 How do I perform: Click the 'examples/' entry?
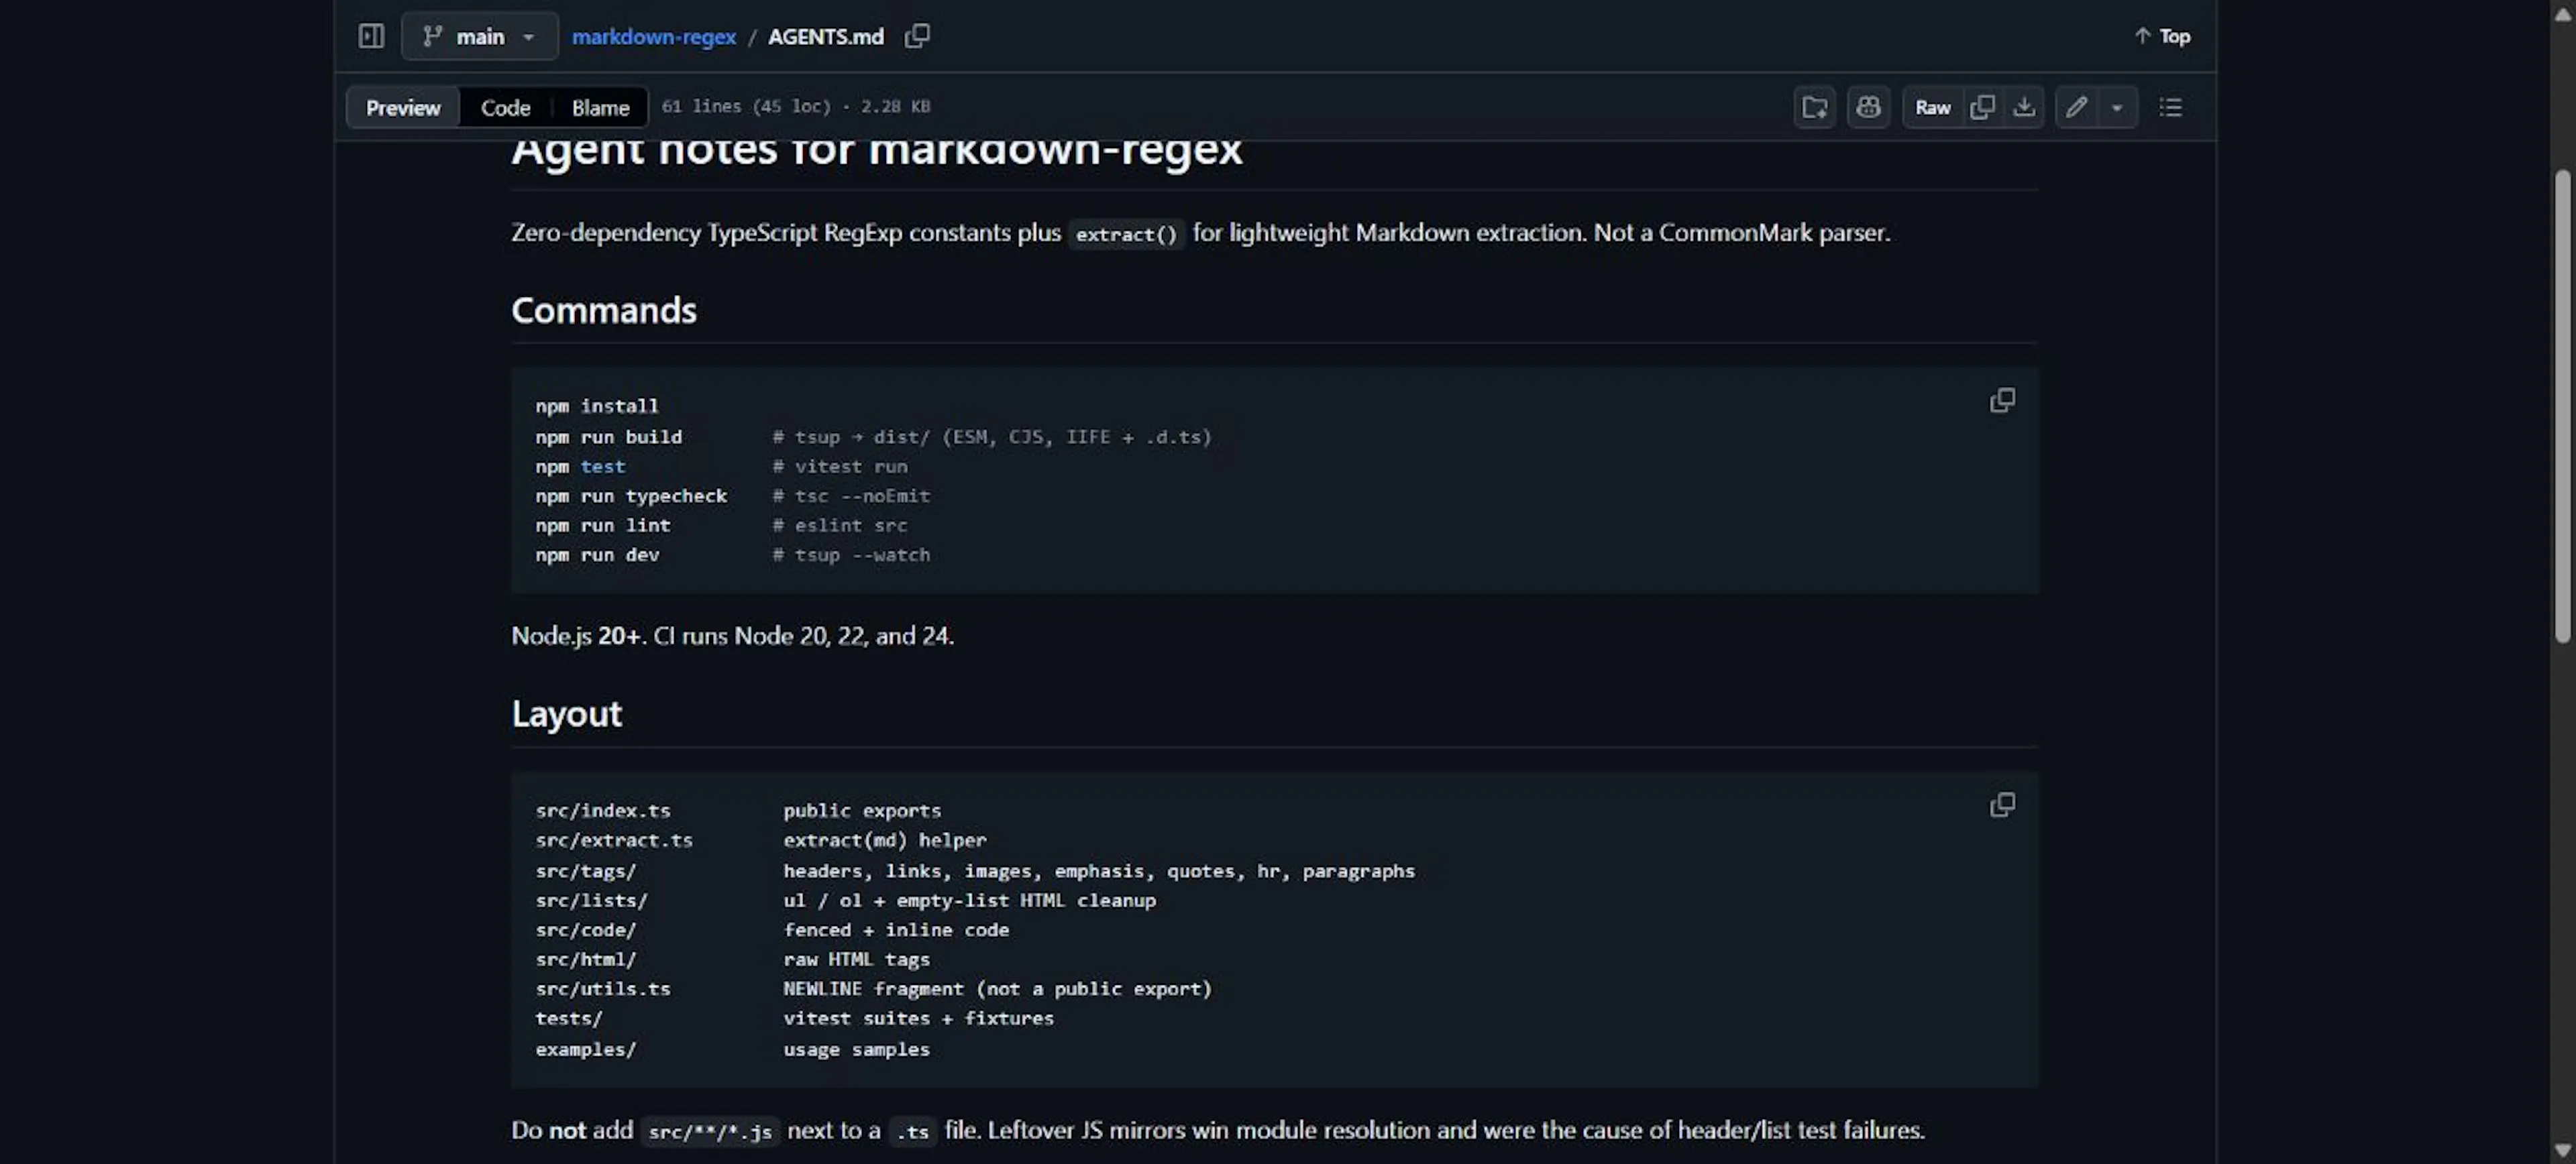click(586, 1049)
